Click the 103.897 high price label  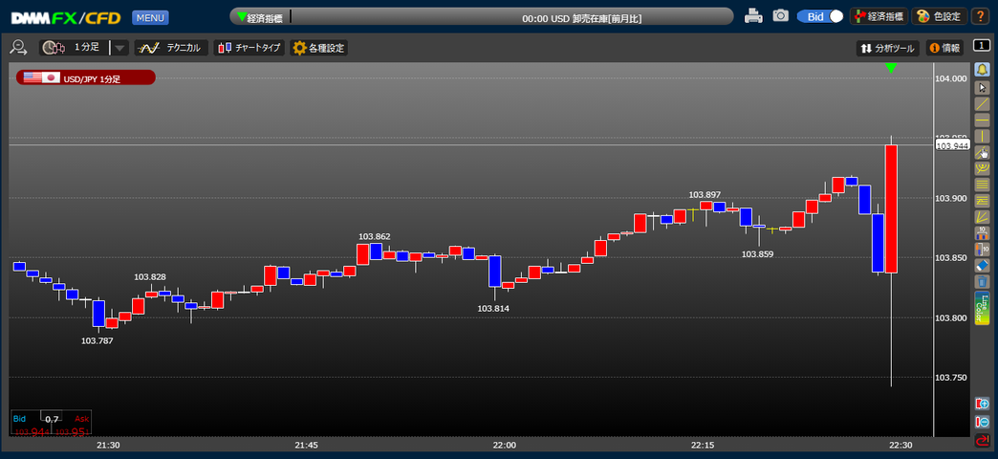click(x=705, y=194)
